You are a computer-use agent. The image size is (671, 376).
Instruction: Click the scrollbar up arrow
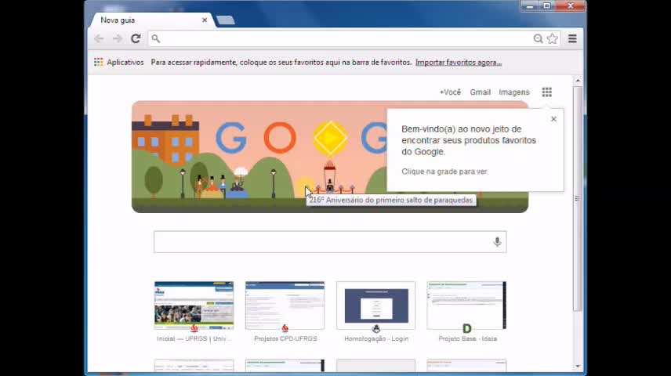coord(578,81)
